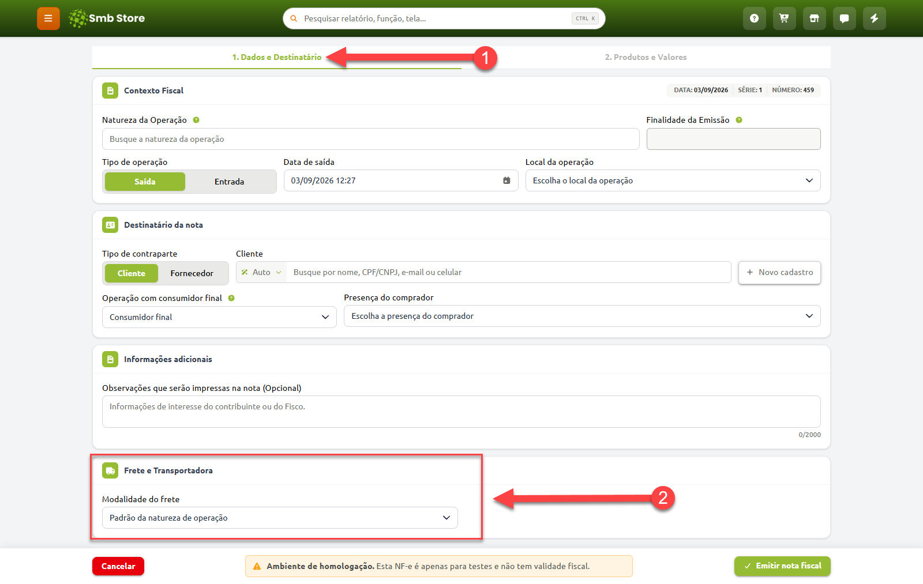The height and width of the screenshot is (584, 923).
Task: Click the Observações text area
Action: 461,412
